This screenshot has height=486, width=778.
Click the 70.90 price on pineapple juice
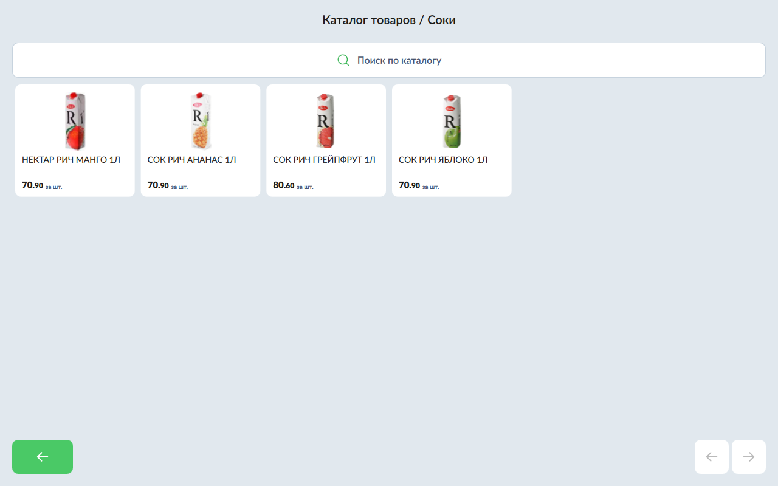(x=158, y=185)
